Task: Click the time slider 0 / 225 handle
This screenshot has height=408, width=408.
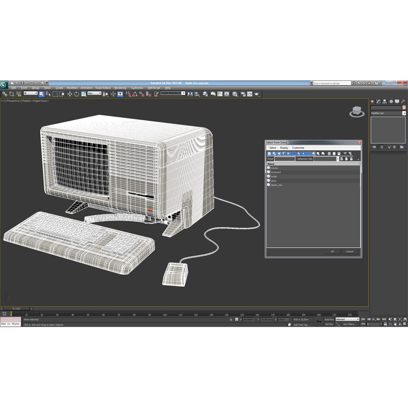Action: pos(16,309)
